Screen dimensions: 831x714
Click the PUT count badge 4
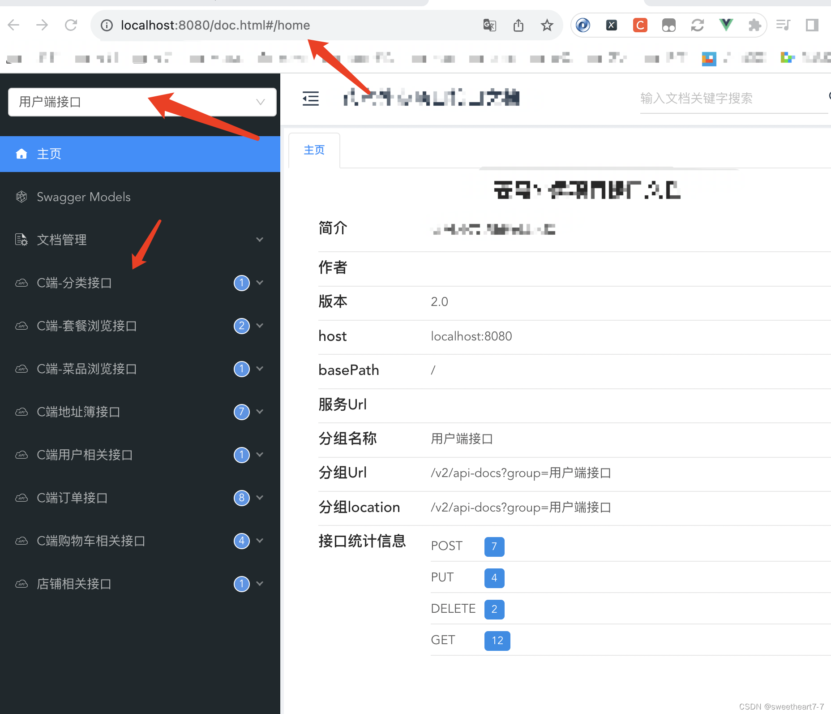(x=494, y=578)
